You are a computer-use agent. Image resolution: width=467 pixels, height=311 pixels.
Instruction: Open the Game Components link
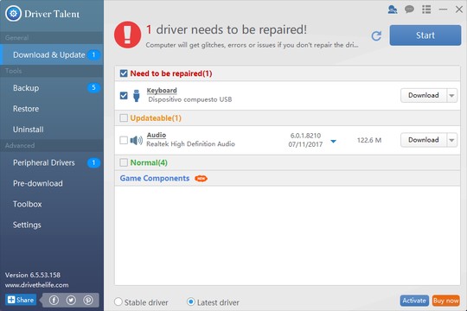tap(155, 178)
